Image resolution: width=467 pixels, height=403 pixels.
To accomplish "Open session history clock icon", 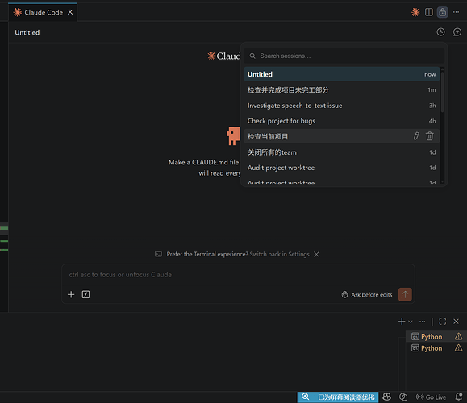I will point(441,32).
